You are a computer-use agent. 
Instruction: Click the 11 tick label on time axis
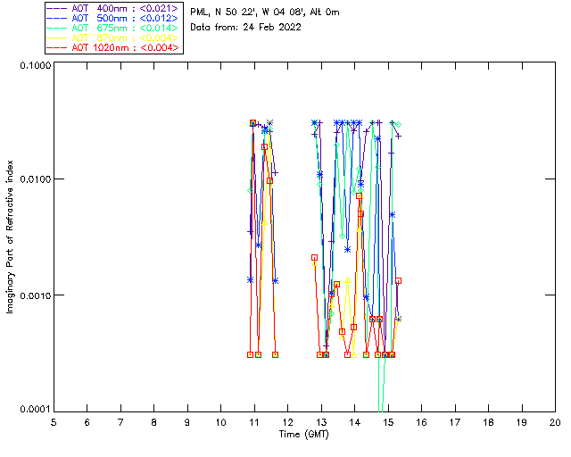tap(254, 422)
